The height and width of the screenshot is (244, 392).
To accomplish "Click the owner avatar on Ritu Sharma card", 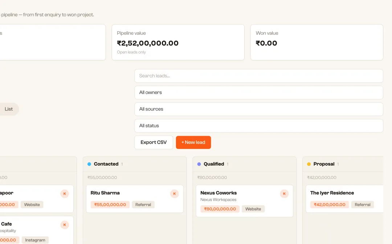I will coord(175,194).
